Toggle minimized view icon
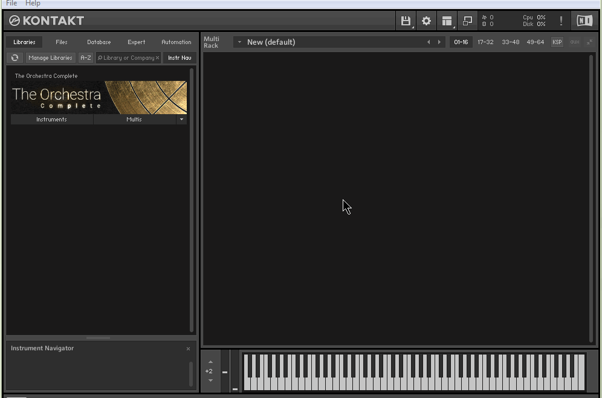This screenshot has height=398, width=602. click(x=467, y=21)
